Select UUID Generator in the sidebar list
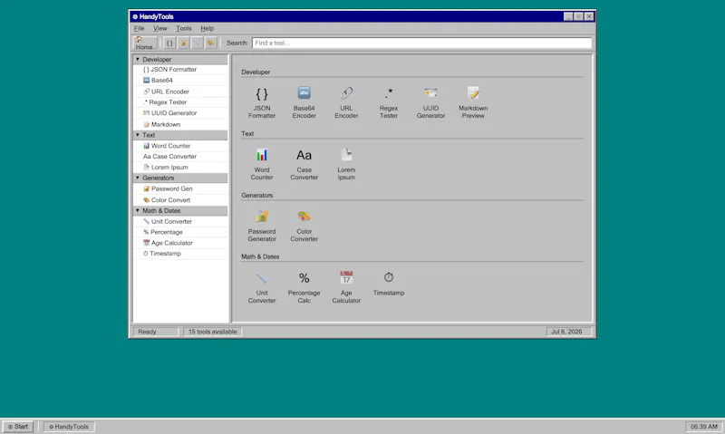725x434 pixels. click(x=180, y=113)
